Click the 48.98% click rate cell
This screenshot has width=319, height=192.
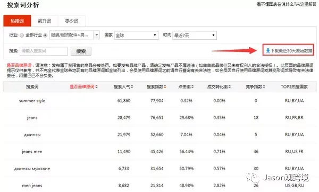[187, 186]
